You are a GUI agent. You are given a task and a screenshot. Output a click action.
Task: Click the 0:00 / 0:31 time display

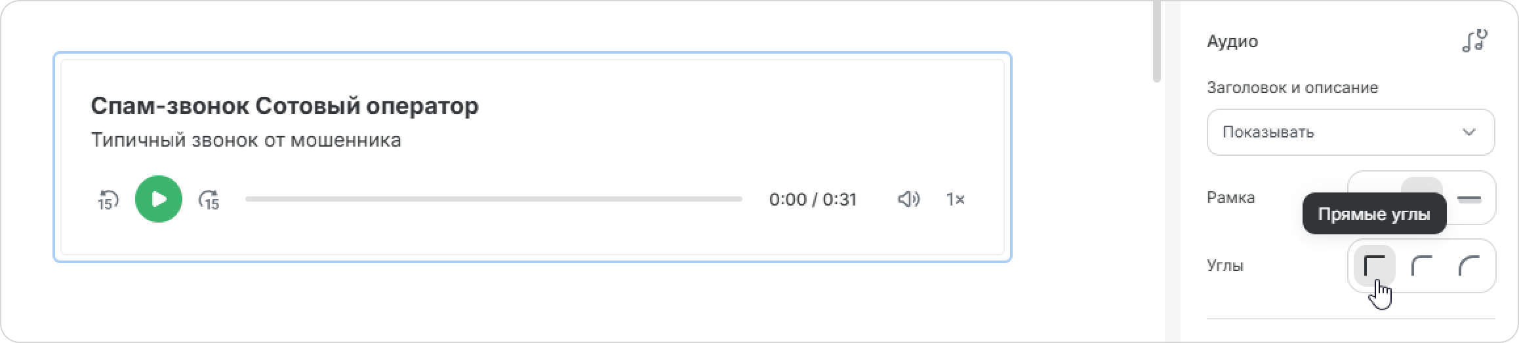pos(813,199)
